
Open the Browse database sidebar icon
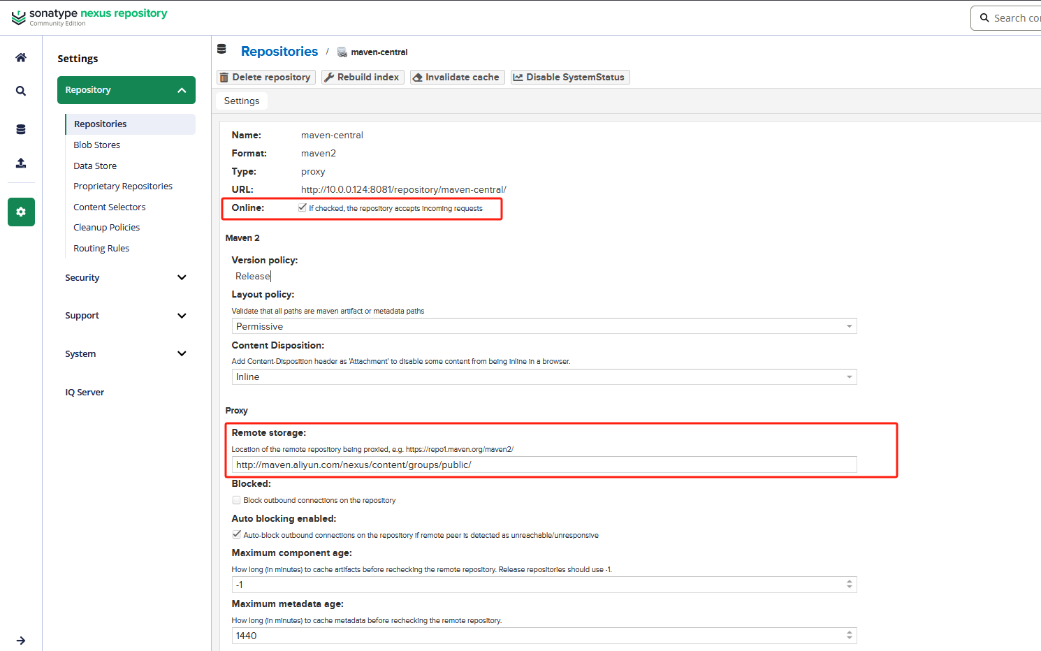pos(21,129)
